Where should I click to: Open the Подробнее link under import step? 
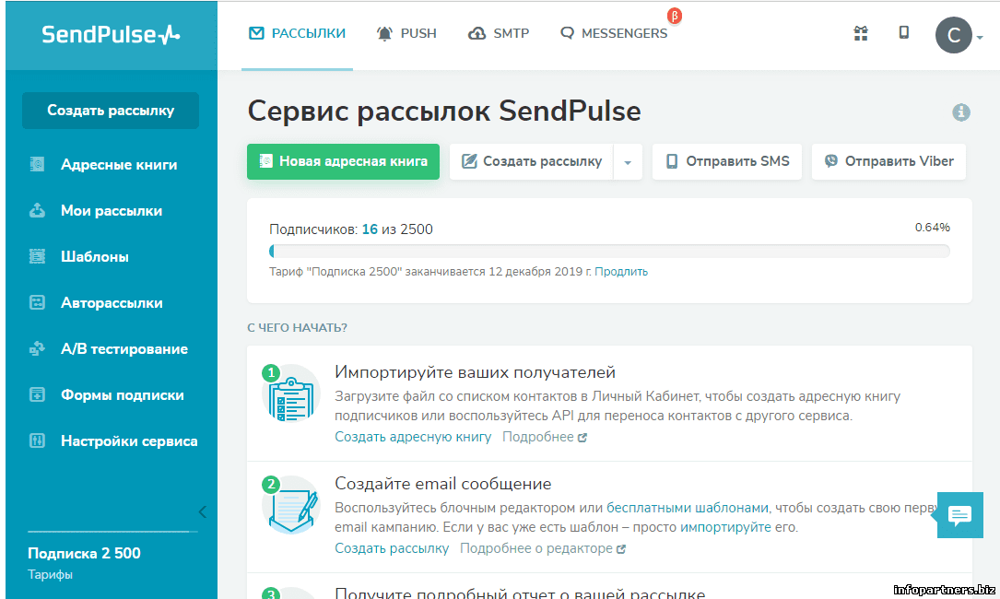click(x=545, y=437)
